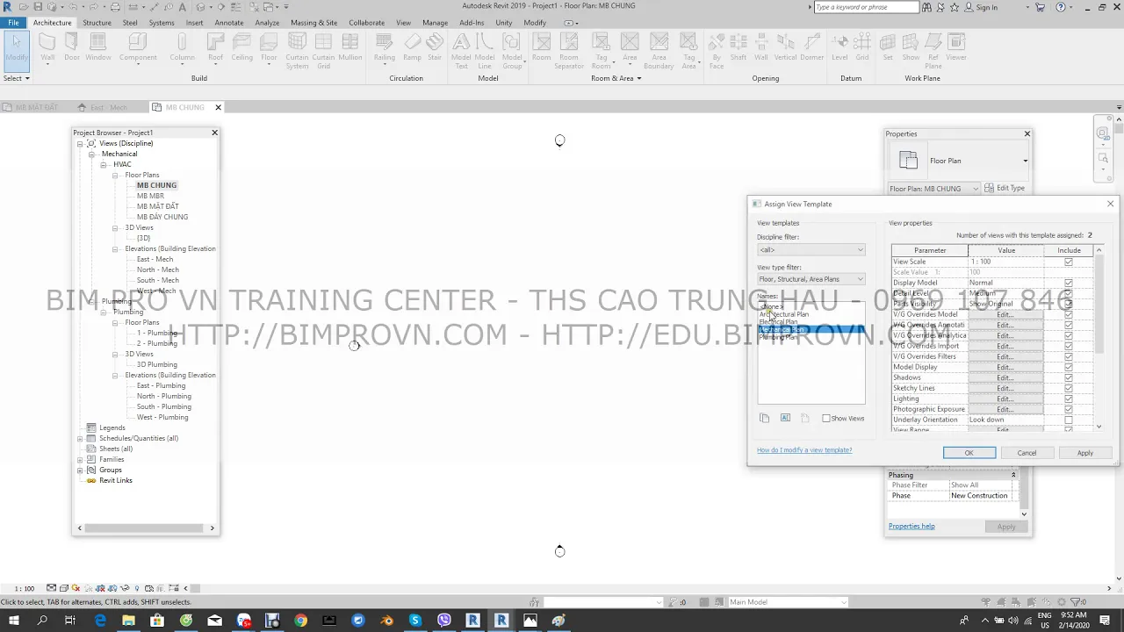Screen dimensions: 1124x632
Task: Click the Dormer opening tool
Action: pyautogui.click(x=812, y=47)
